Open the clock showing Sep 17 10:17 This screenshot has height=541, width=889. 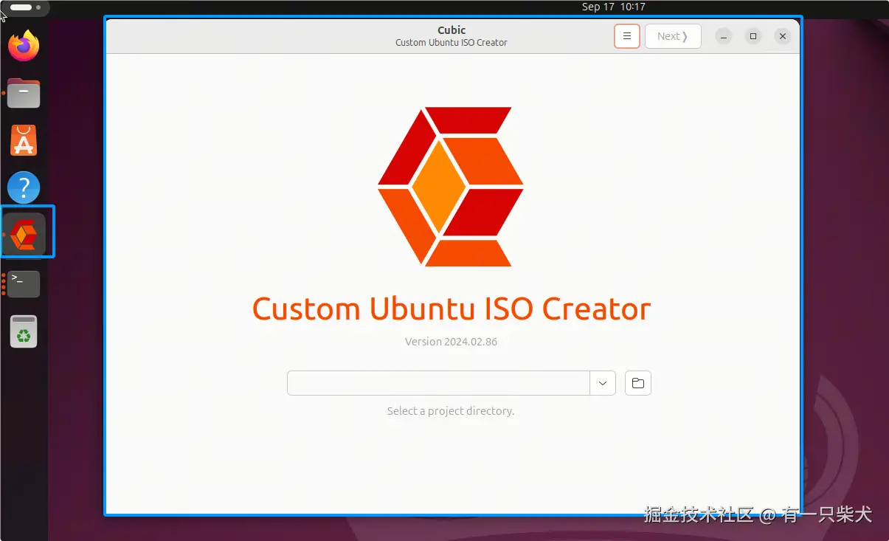click(x=613, y=7)
